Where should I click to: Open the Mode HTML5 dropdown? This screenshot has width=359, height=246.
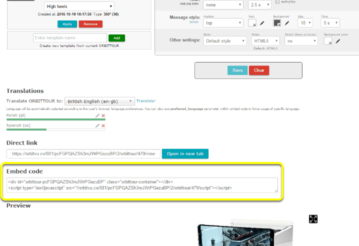pos(265,41)
